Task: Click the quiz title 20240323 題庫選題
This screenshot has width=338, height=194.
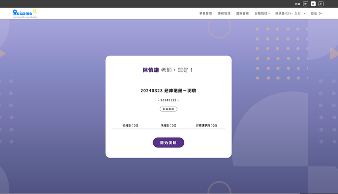Action: 168,90
